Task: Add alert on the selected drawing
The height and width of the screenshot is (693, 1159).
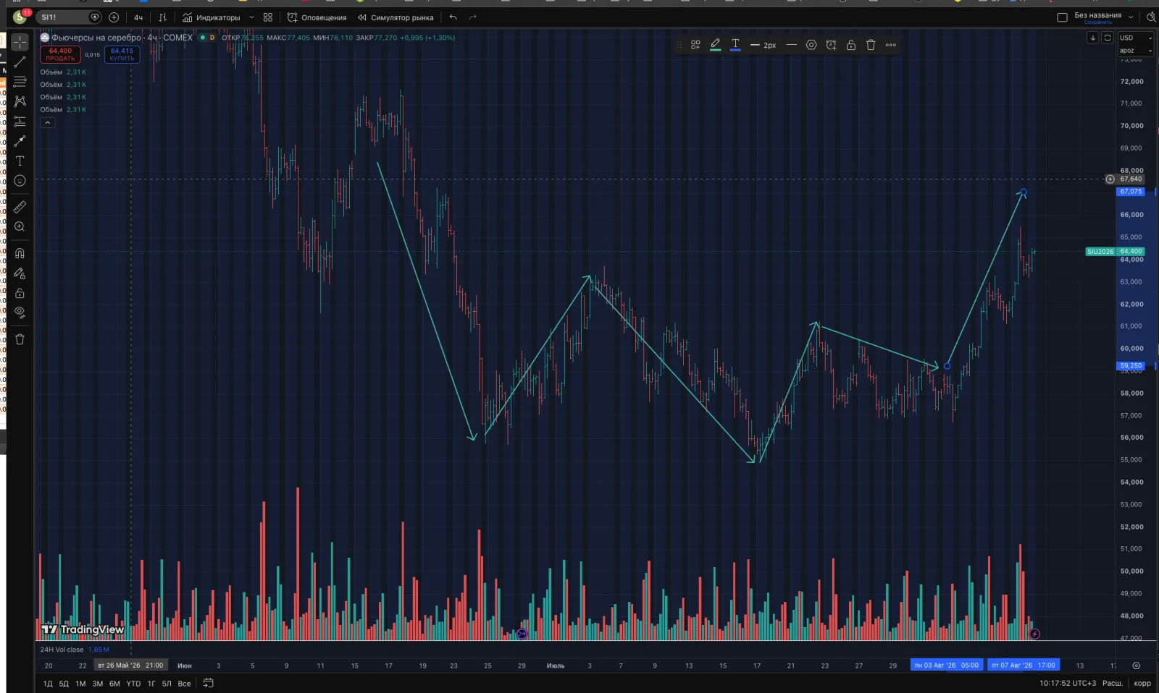Action: coord(831,45)
